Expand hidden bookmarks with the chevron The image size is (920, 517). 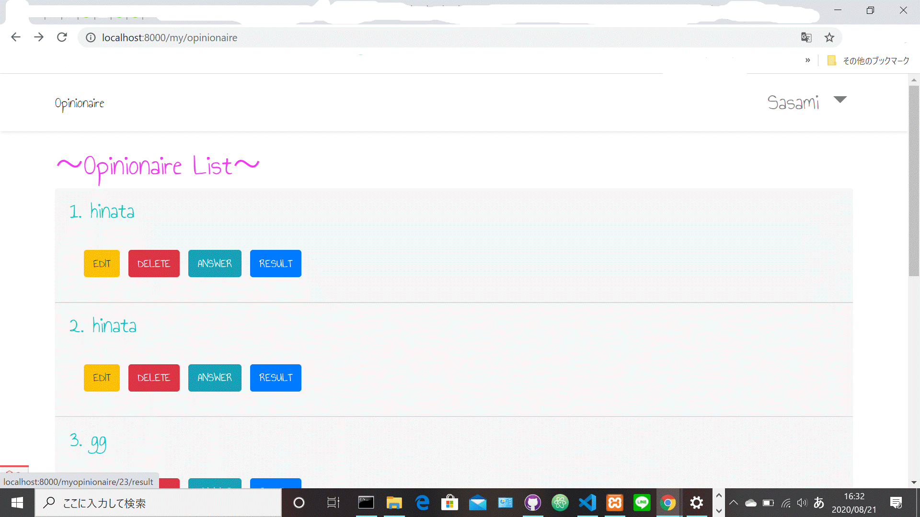tap(808, 60)
